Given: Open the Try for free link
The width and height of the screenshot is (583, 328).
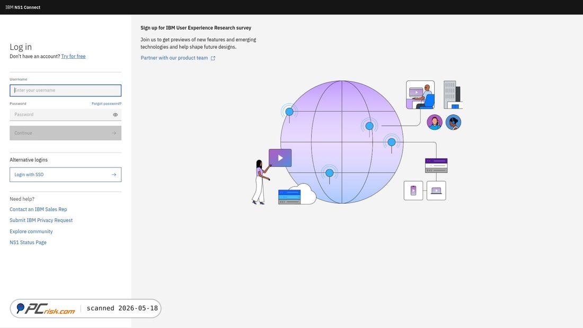Looking at the screenshot, I should pos(73,57).
